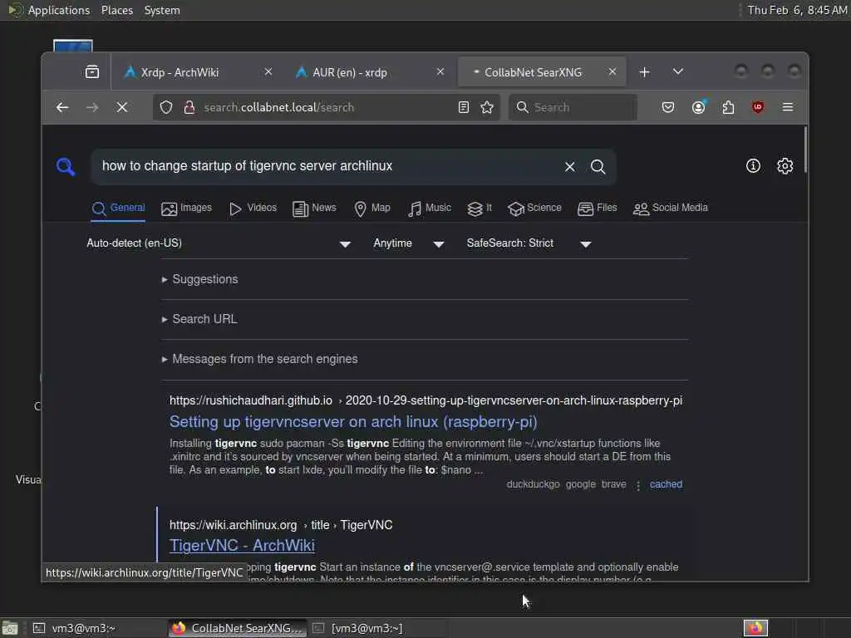This screenshot has height=638, width=851.
Task: Open the SearXNG about info icon
Action: coord(753,165)
